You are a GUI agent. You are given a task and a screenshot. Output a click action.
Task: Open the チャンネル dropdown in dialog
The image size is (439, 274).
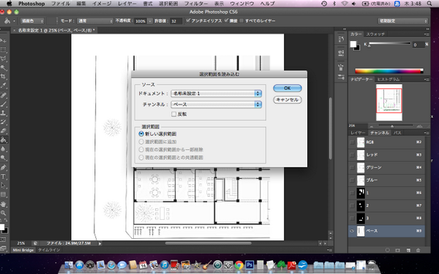[216, 104]
